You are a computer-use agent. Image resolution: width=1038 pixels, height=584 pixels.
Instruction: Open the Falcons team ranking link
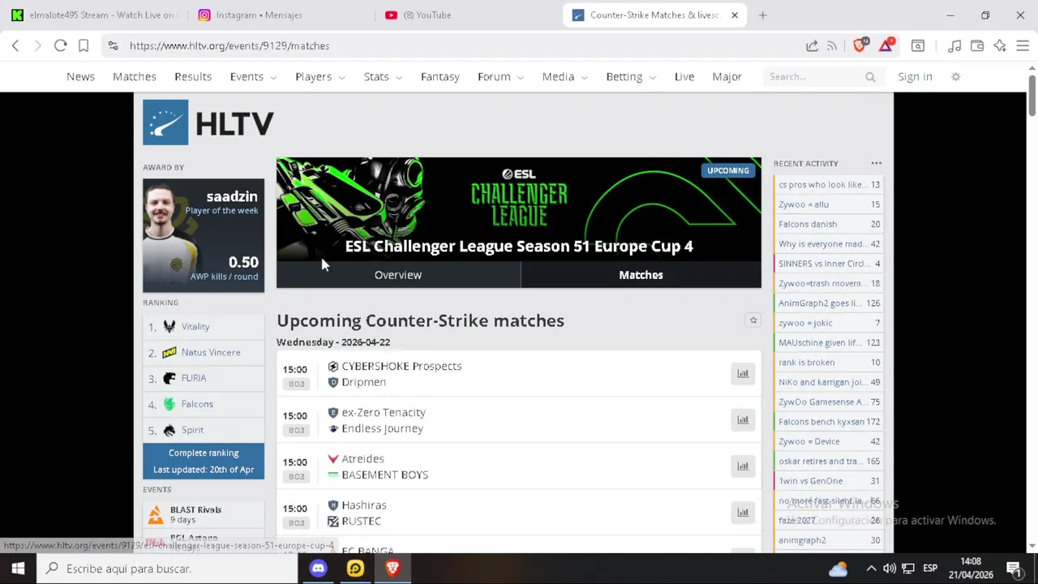point(197,404)
